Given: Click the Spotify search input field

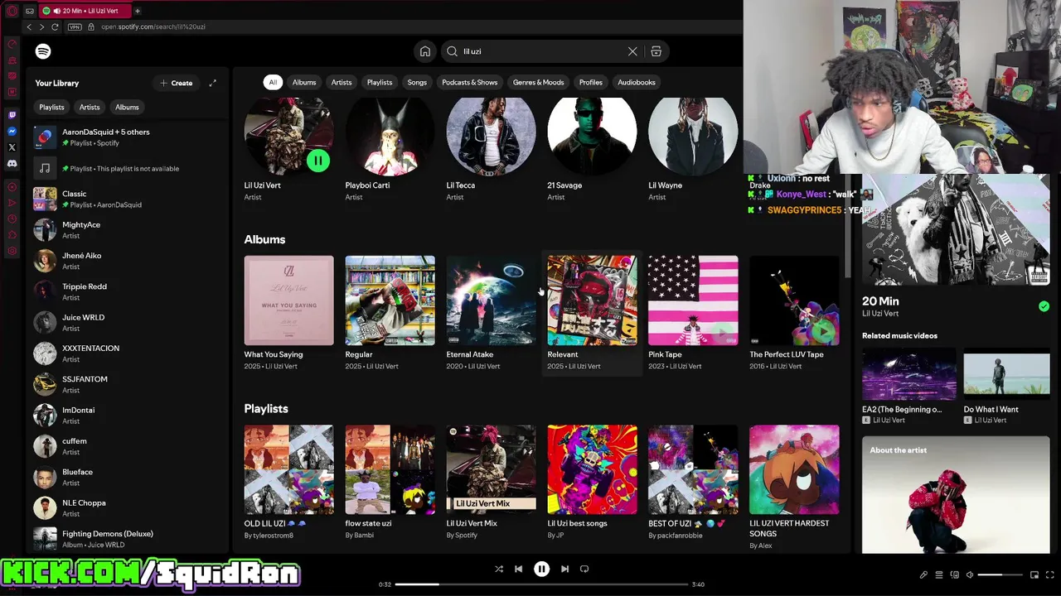Looking at the screenshot, I should coord(543,51).
